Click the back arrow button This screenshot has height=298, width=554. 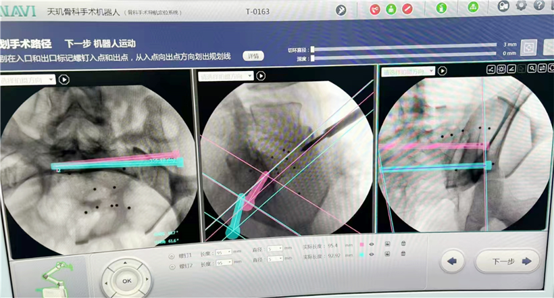[x=452, y=261]
